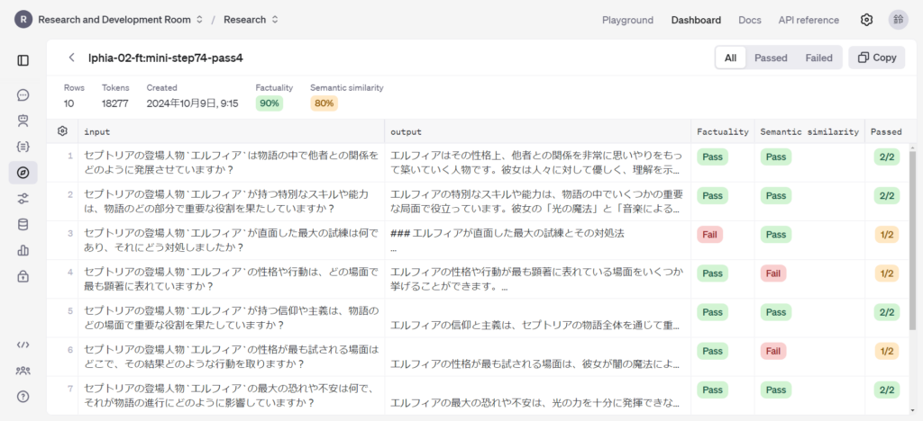Open the Docs tab
The width and height of the screenshot is (923, 421).
point(749,20)
